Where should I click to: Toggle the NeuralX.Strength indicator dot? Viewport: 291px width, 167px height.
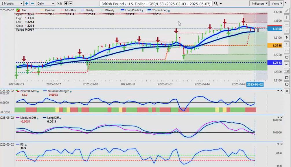coord(71,91)
